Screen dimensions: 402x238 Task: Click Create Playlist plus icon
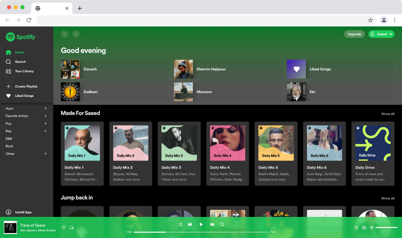click(9, 86)
